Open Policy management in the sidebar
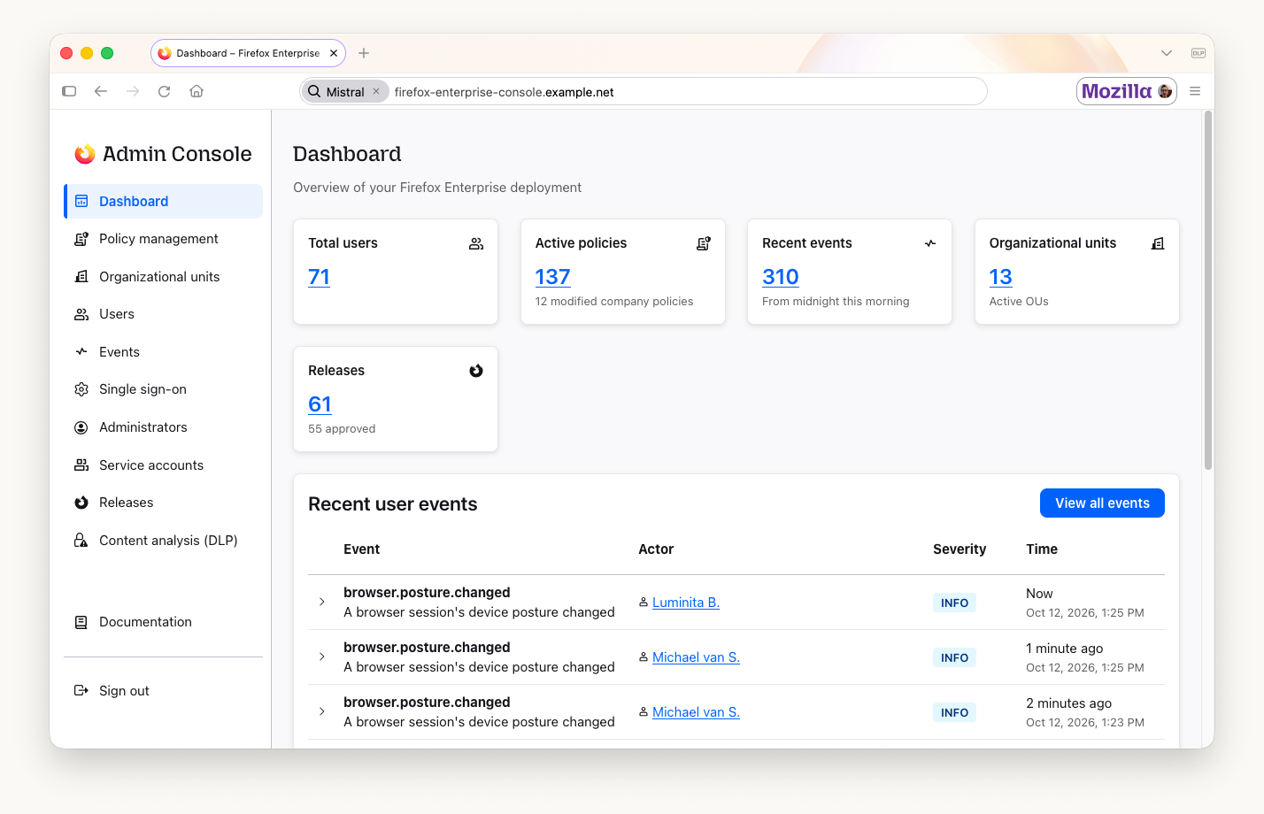The image size is (1264, 814). pos(164,239)
